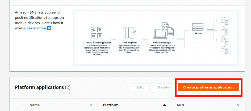Click the Windows logo in the diagram

point(93,35)
